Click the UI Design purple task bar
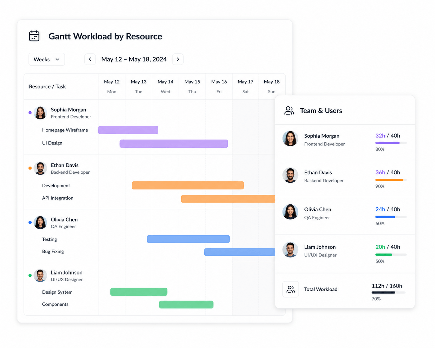This screenshot has width=435, height=348. coord(174,144)
